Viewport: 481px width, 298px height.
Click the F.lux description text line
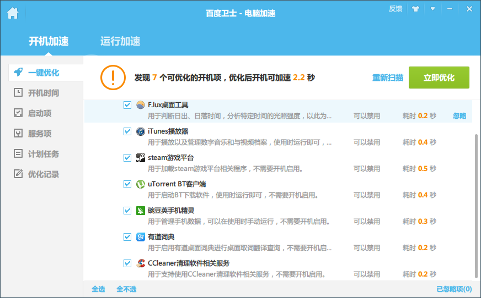click(239, 116)
